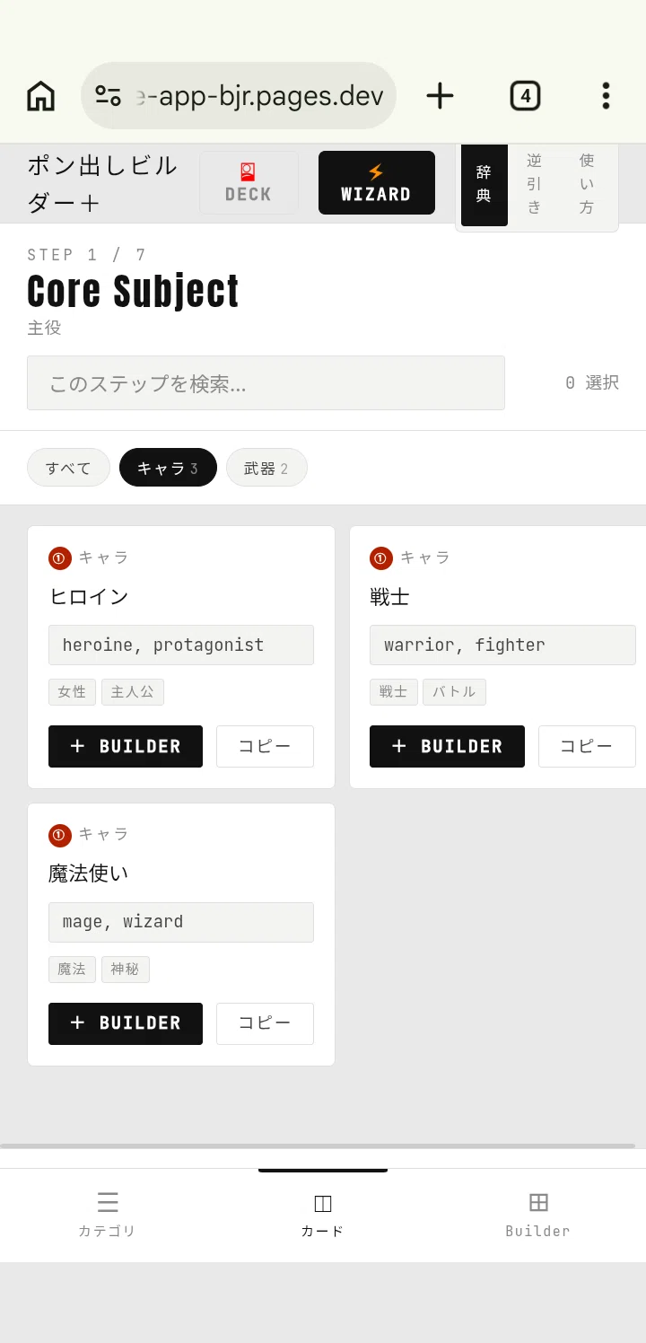This screenshot has height=1343, width=646.
Task: Add 戦士 card to BUILDER
Action: click(447, 747)
